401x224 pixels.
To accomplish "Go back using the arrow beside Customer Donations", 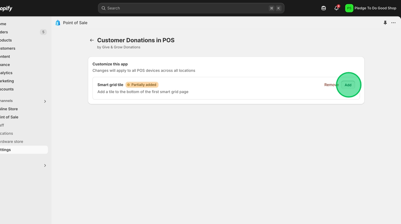I will (92, 40).
